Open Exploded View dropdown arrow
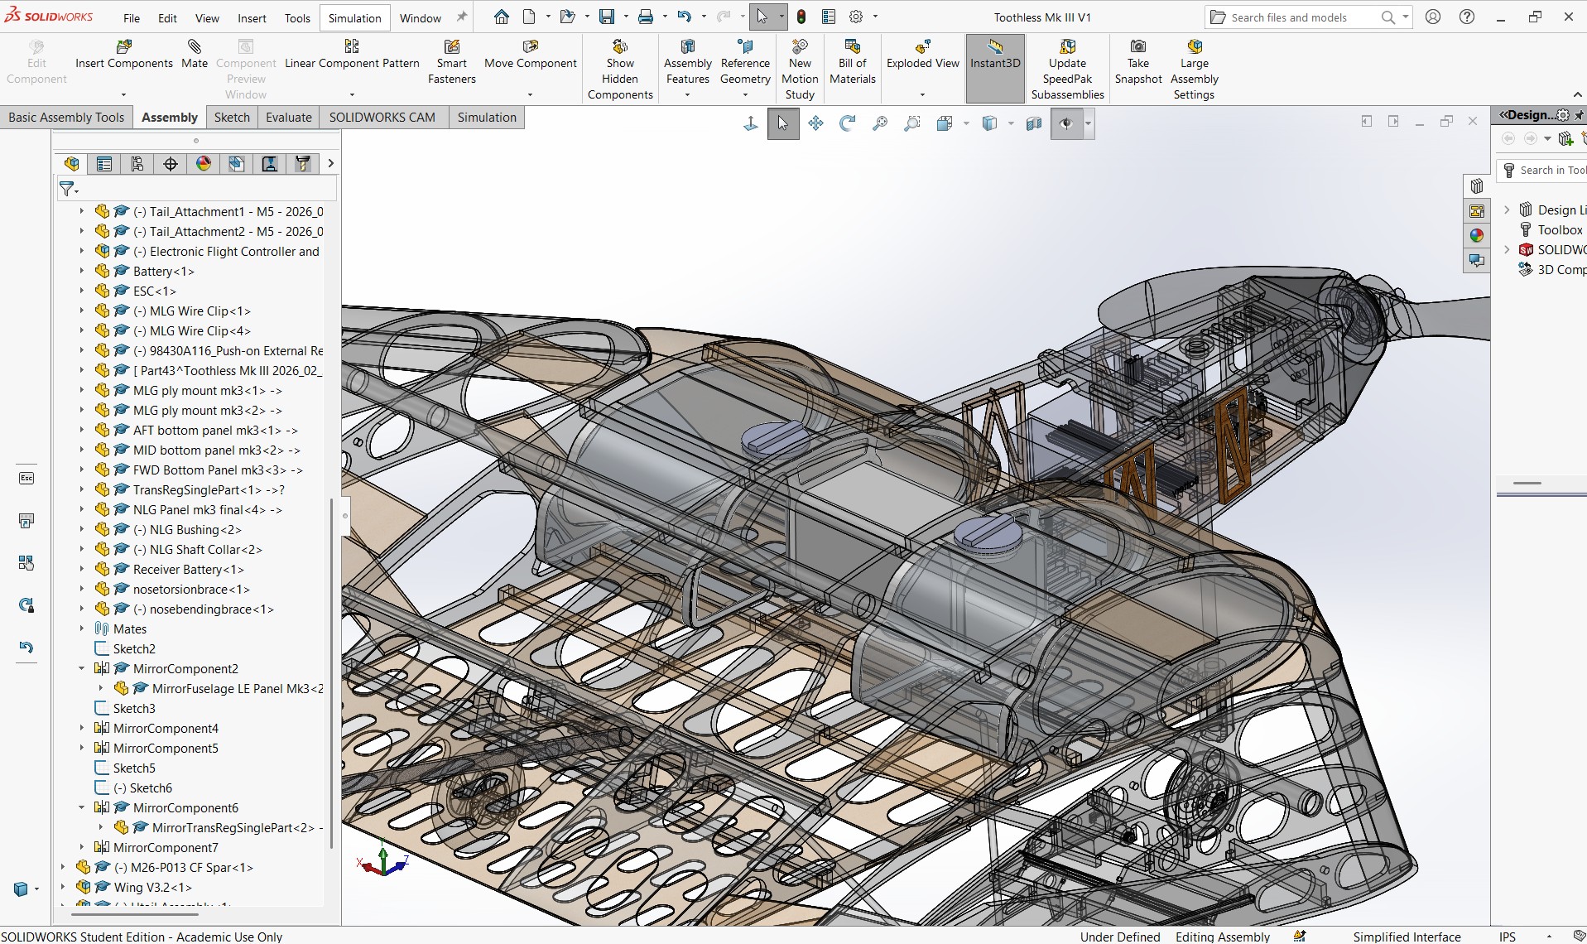The height and width of the screenshot is (944, 1587). pyautogui.click(x=922, y=94)
